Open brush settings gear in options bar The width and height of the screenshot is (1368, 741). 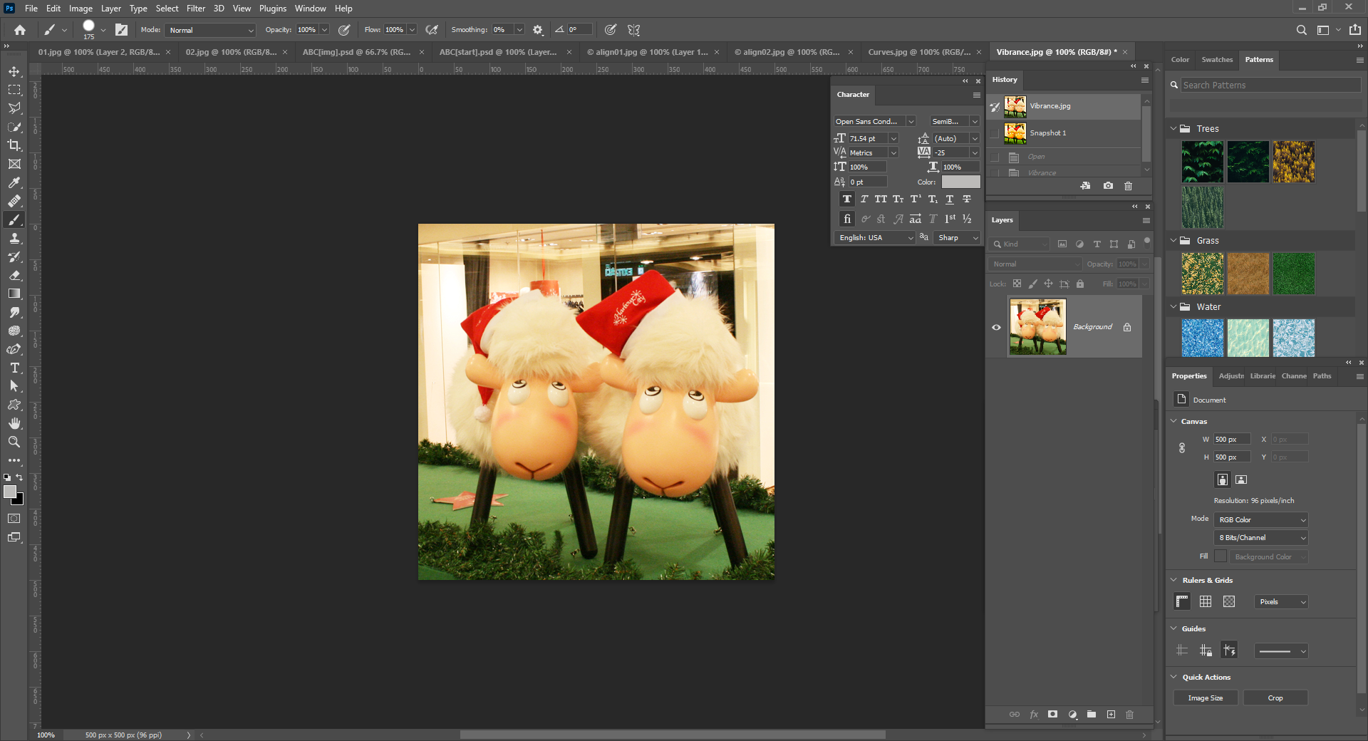pyautogui.click(x=538, y=30)
